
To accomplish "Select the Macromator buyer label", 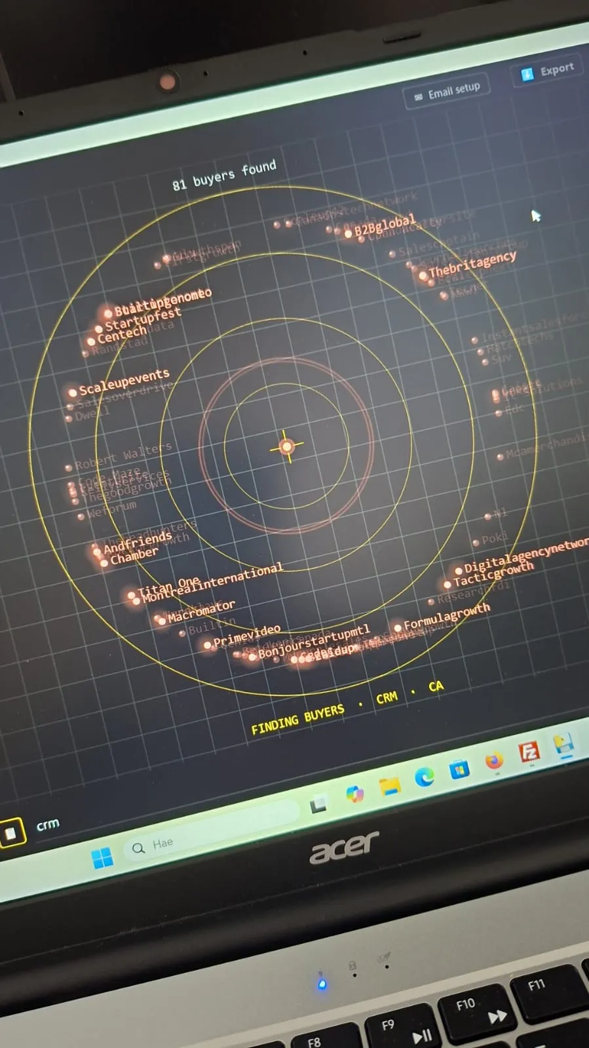I will (201, 611).
